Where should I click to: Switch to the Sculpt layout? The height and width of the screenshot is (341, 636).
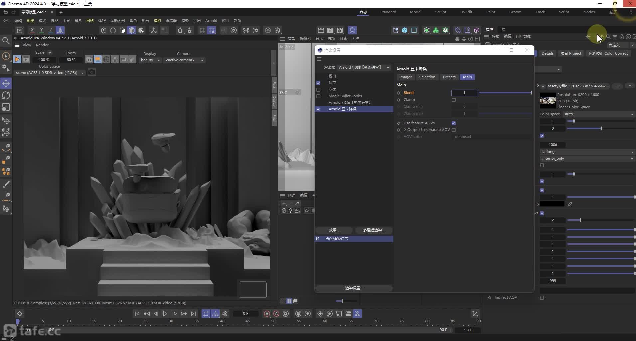441,12
